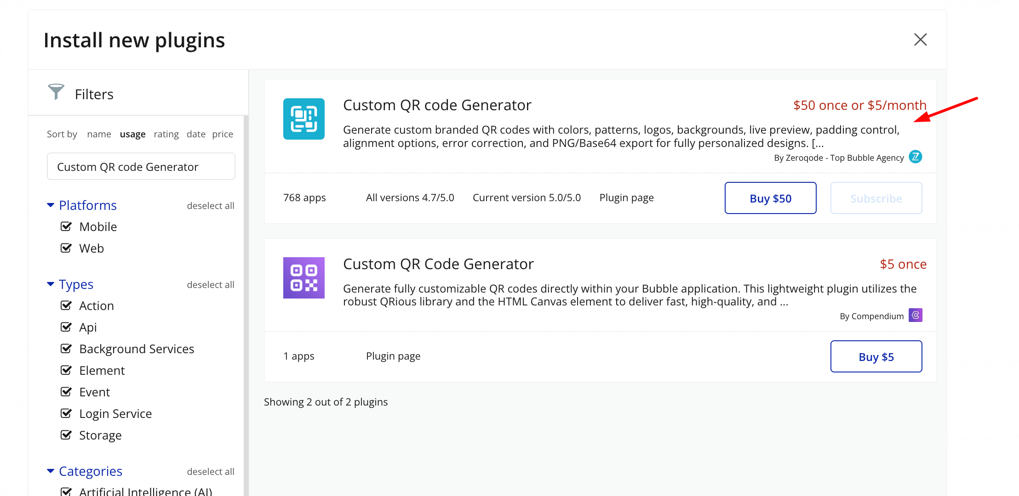The image size is (1019, 496).
Task: Click the teal QR code plugin icon
Action: tap(303, 119)
